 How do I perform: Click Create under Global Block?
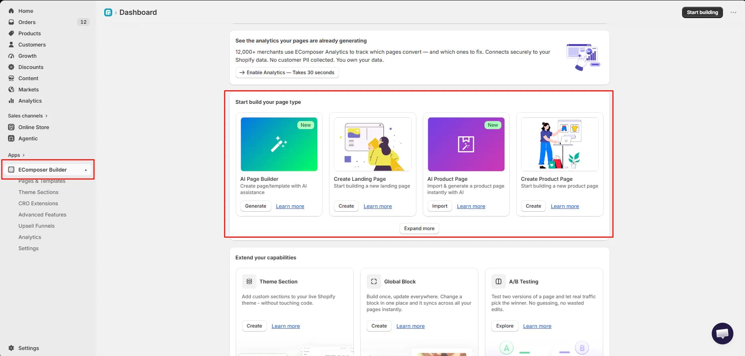[x=379, y=326]
